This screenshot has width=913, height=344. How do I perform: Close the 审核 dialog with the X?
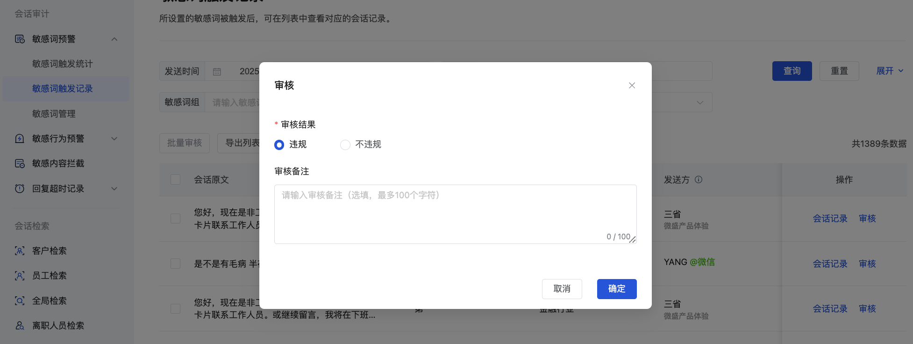click(632, 86)
